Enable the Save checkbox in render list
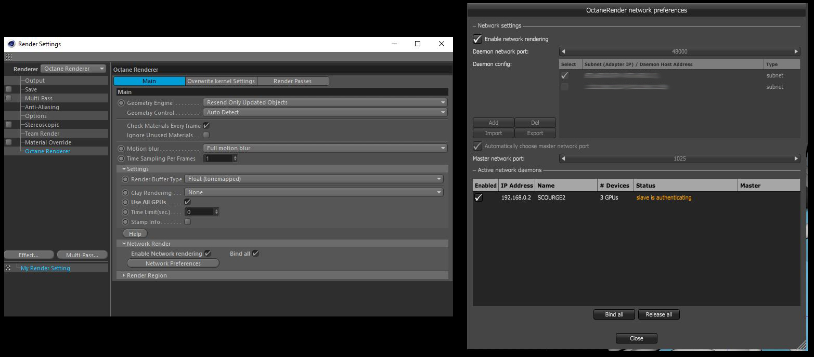The image size is (814, 357). pyautogui.click(x=8, y=89)
